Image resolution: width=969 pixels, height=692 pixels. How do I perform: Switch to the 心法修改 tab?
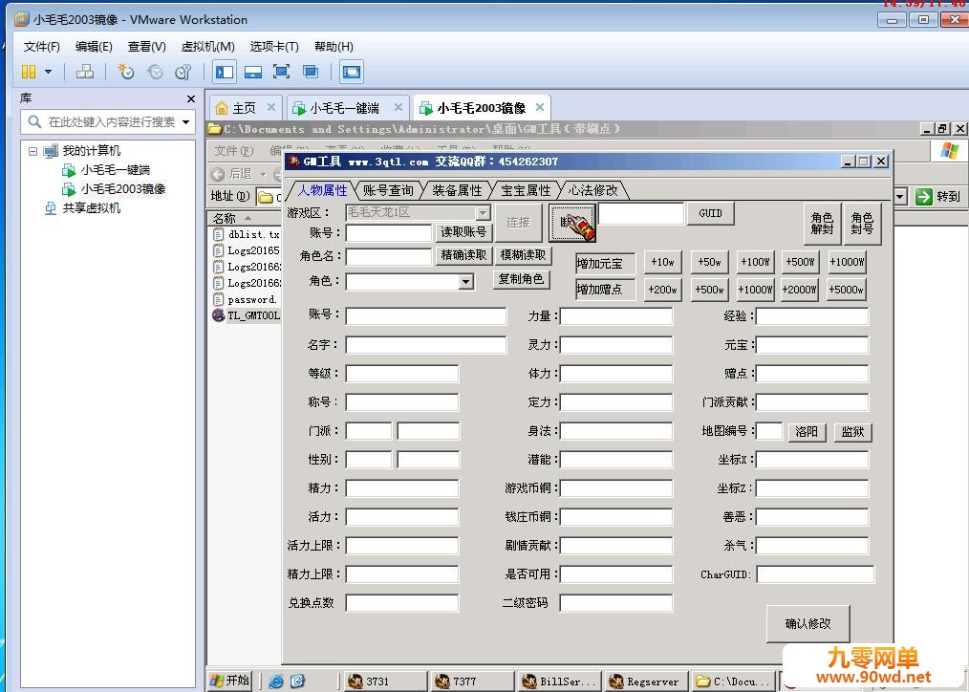(593, 190)
